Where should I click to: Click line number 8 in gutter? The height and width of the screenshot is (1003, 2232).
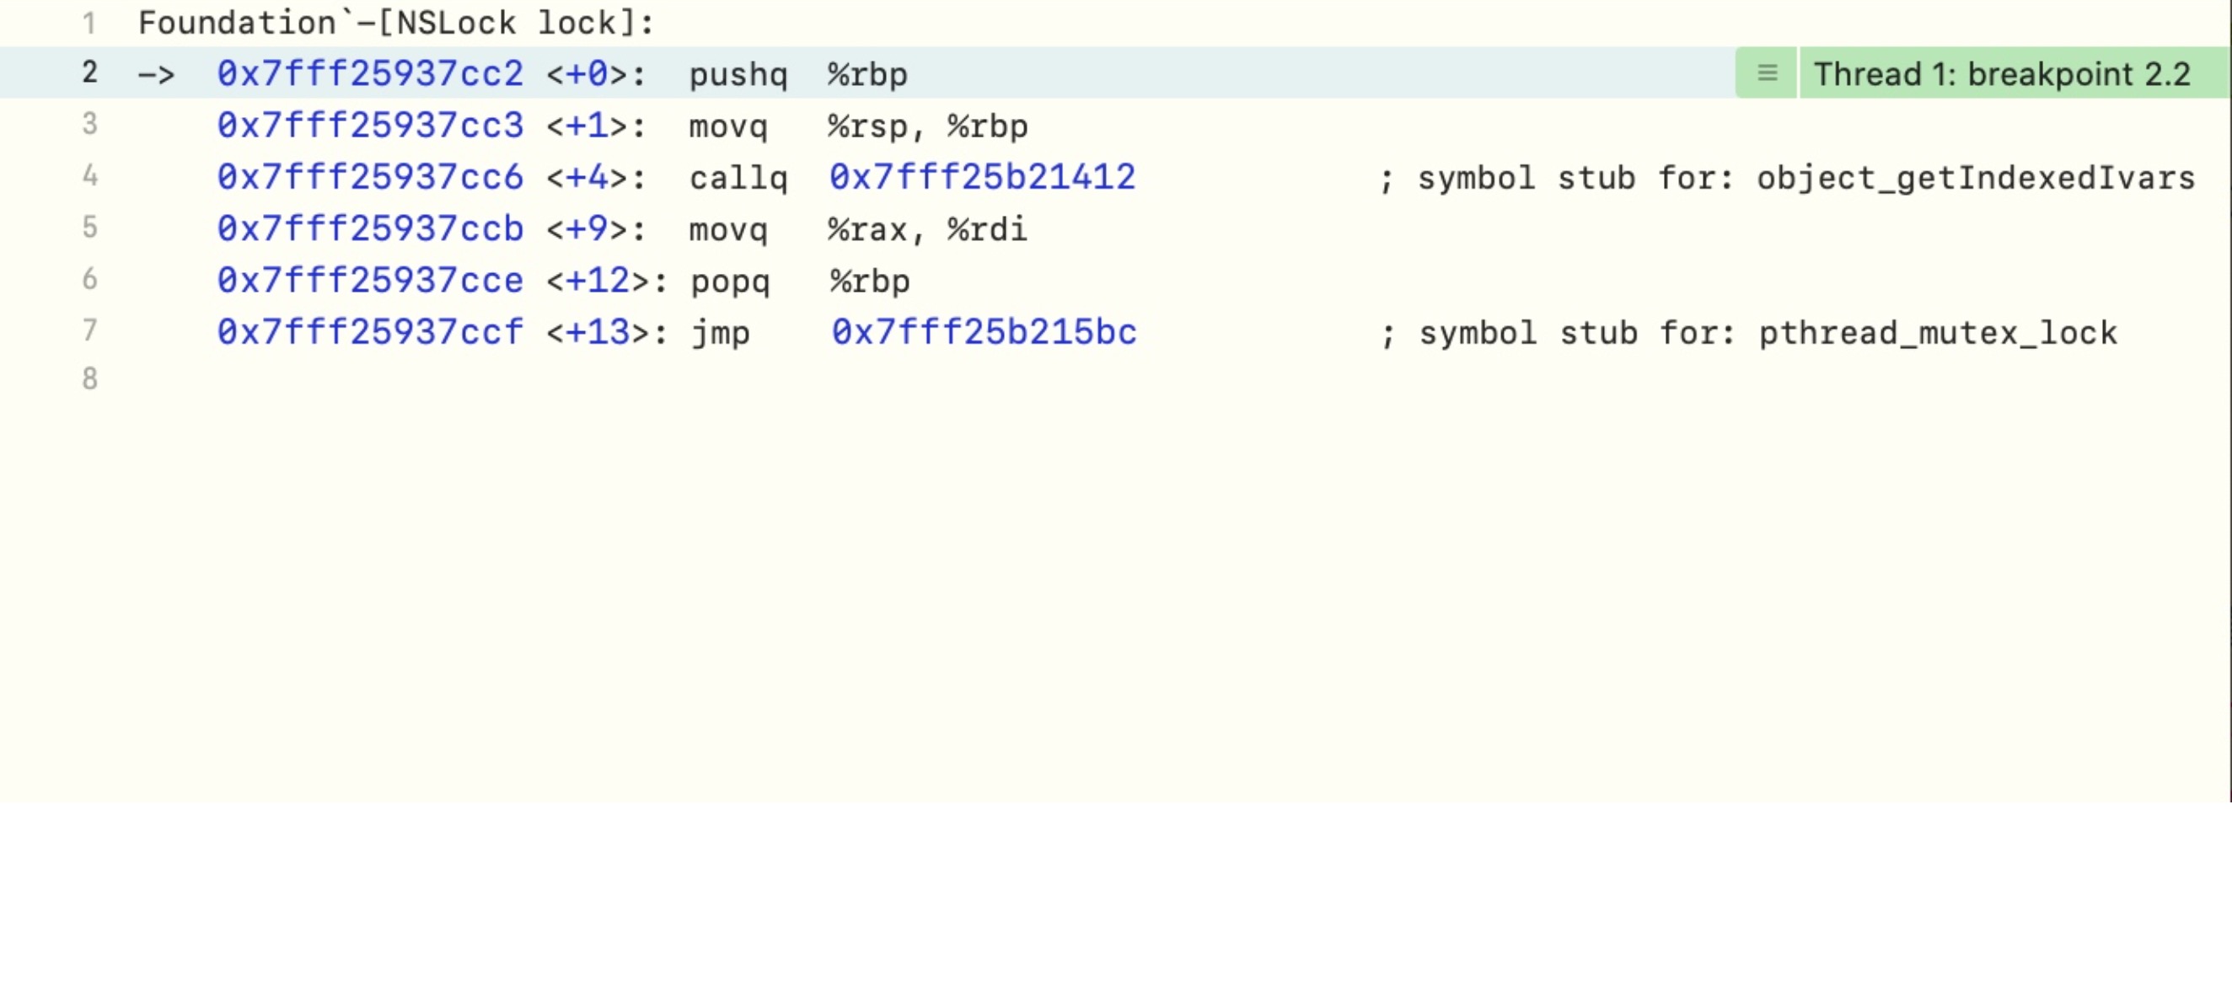point(89,378)
